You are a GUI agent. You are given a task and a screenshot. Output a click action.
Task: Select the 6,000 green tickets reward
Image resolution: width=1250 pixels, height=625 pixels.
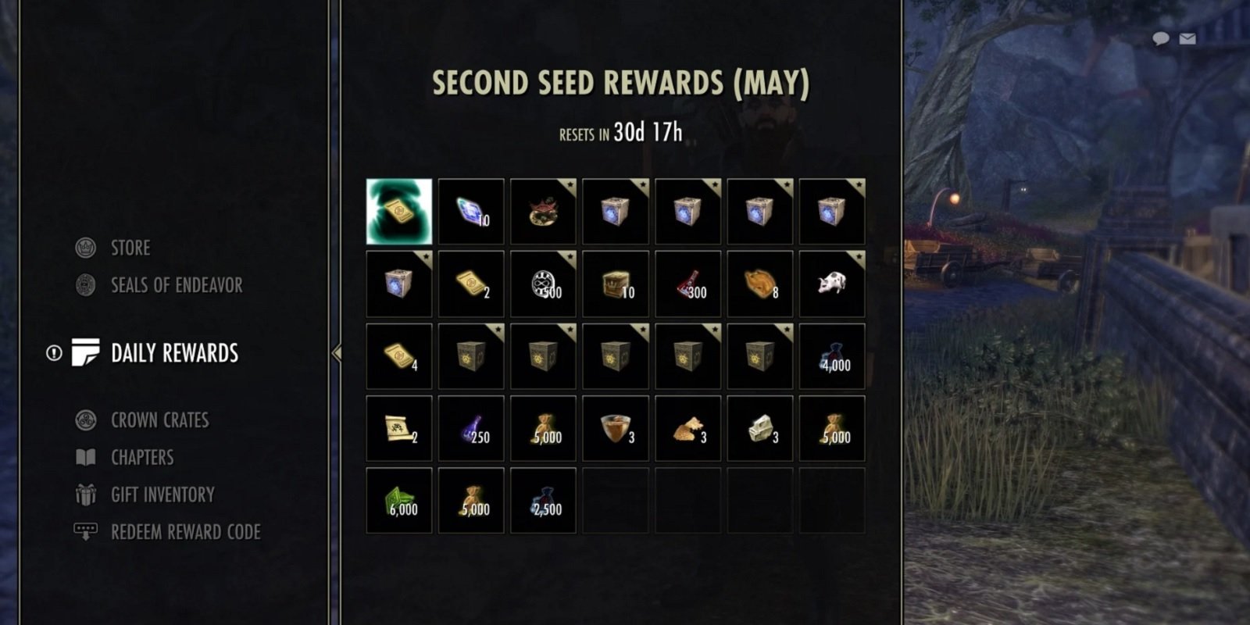(398, 501)
